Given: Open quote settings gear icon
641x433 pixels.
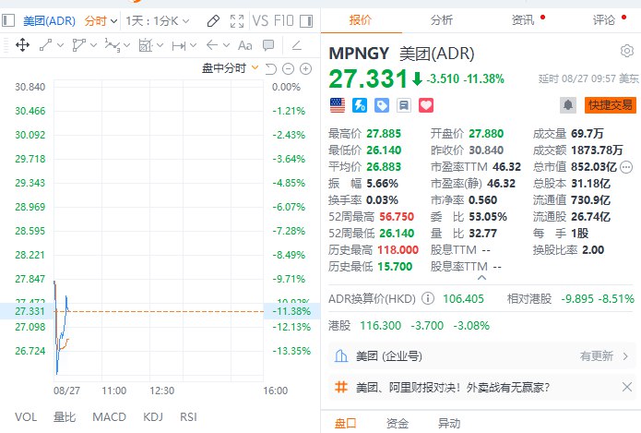Looking at the screenshot, I should 626,51.
